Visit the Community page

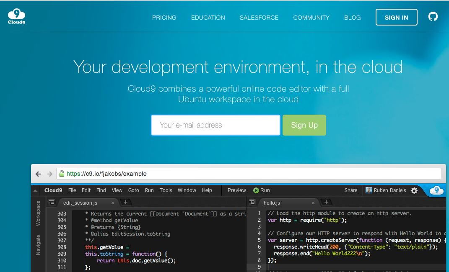tap(311, 18)
